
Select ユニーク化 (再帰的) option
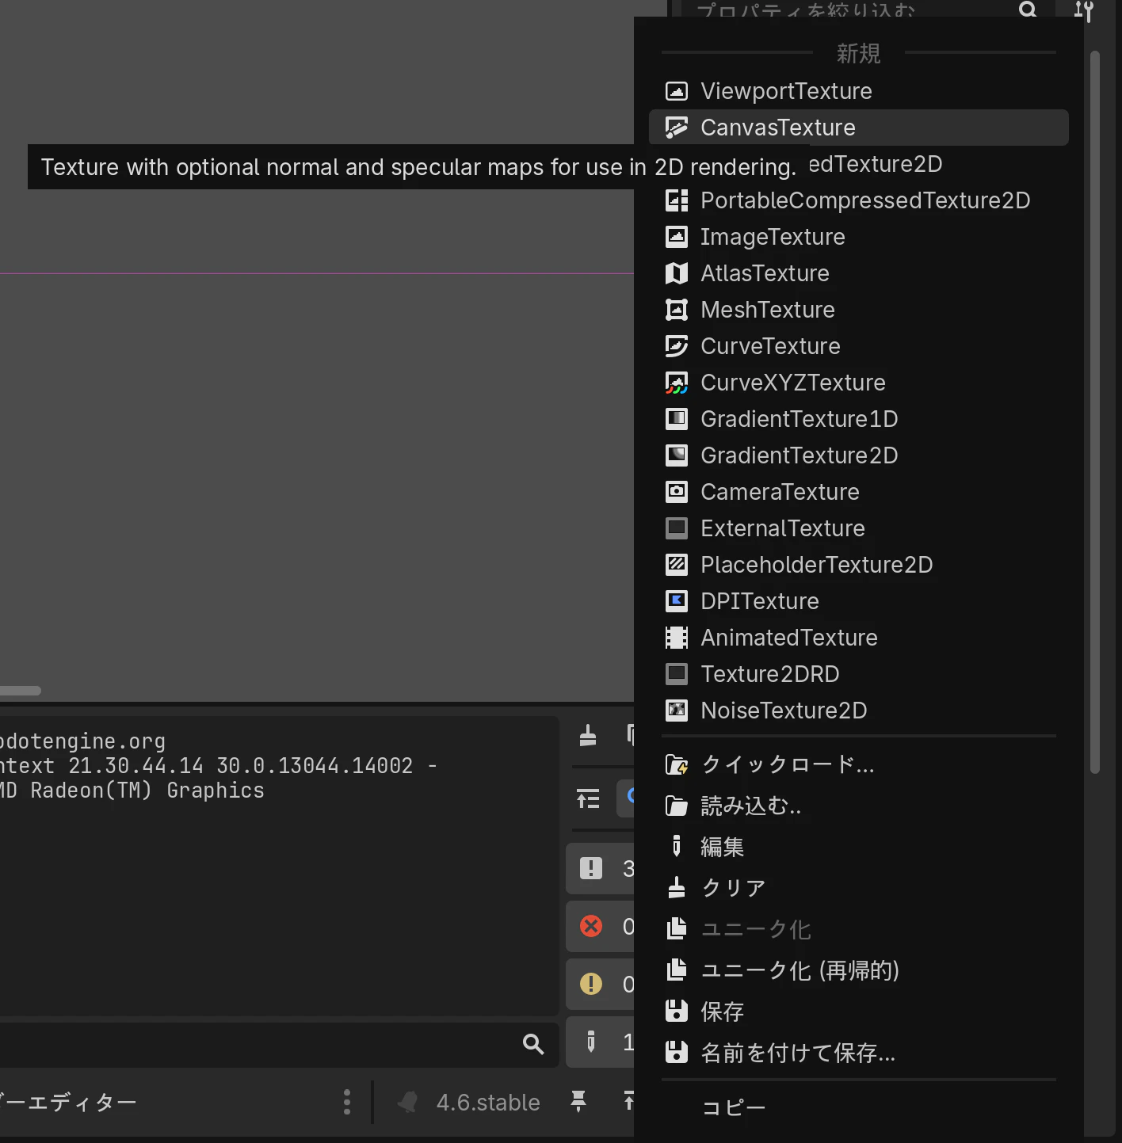click(x=858, y=970)
